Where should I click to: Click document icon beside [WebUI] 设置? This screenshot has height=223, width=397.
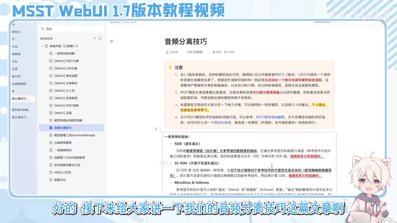click(51, 113)
